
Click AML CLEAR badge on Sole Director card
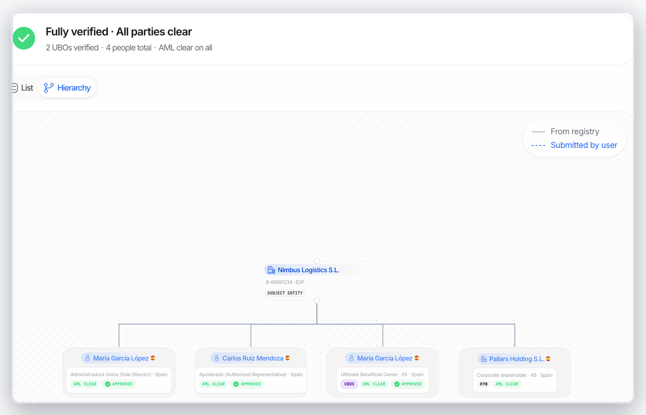click(85, 384)
